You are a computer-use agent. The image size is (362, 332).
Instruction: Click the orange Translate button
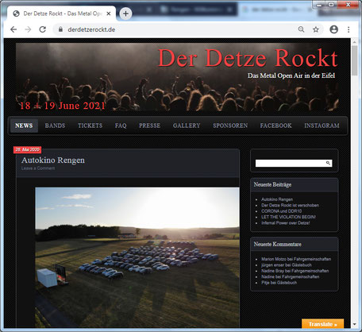pyautogui.click(x=323, y=324)
